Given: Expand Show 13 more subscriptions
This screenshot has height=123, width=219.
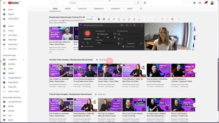Looking at the screenshot, I should point(13,92).
